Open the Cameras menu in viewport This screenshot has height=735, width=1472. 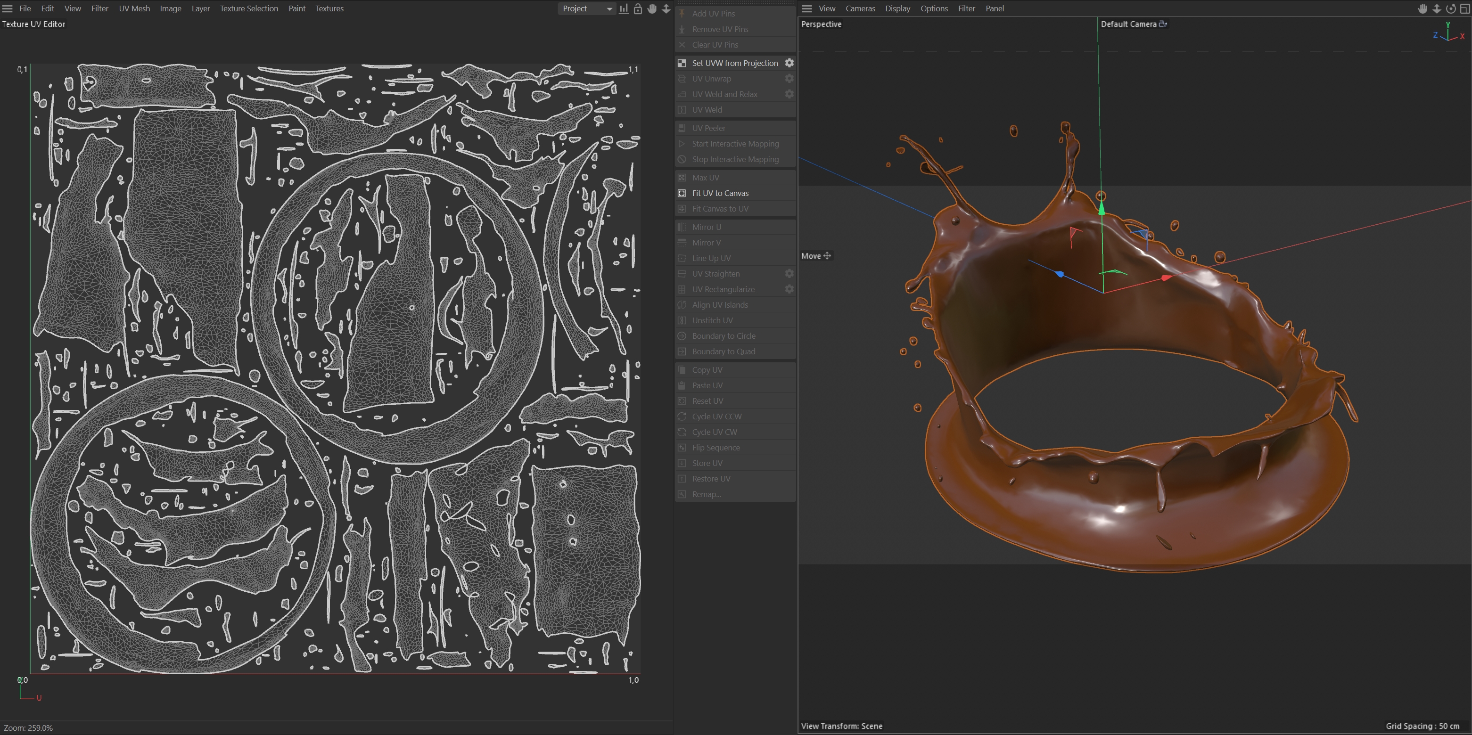tap(860, 8)
